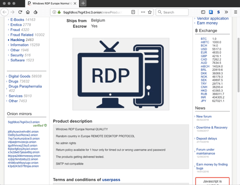Open the Vendor application link

pyautogui.click(x=212, y=18)
